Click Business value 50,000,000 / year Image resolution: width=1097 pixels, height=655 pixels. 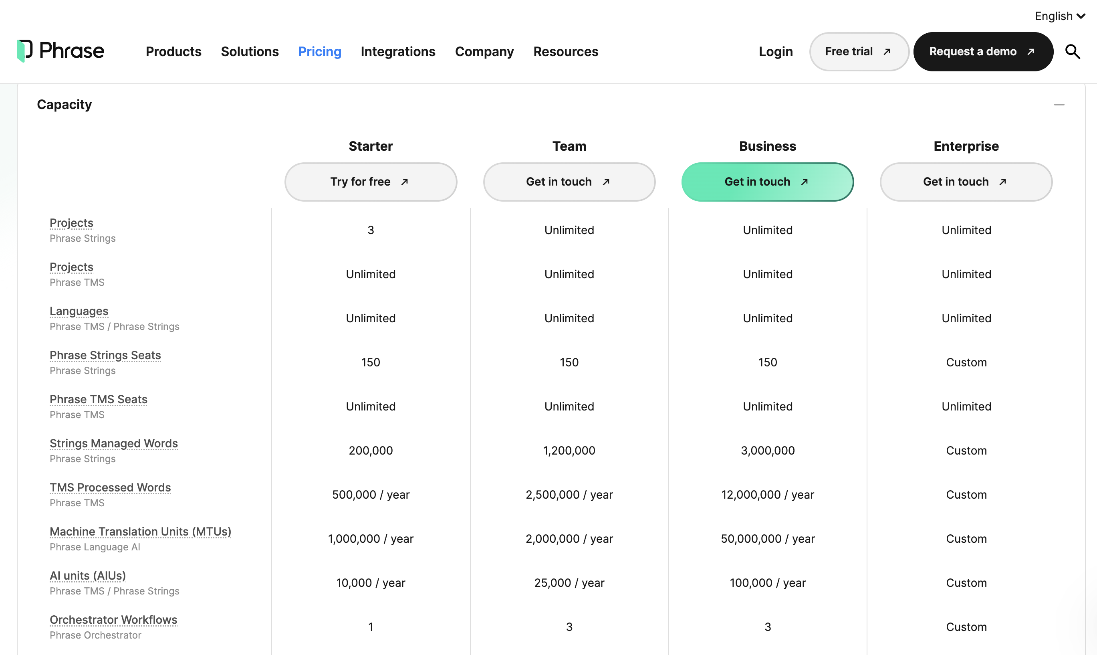tap(768, 539)
